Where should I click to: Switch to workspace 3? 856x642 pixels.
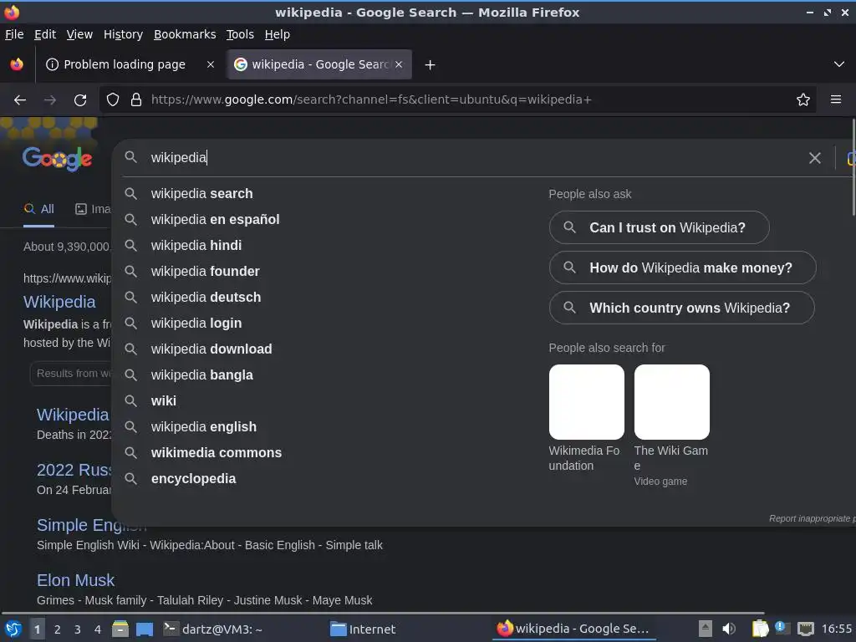coord(78,629)
